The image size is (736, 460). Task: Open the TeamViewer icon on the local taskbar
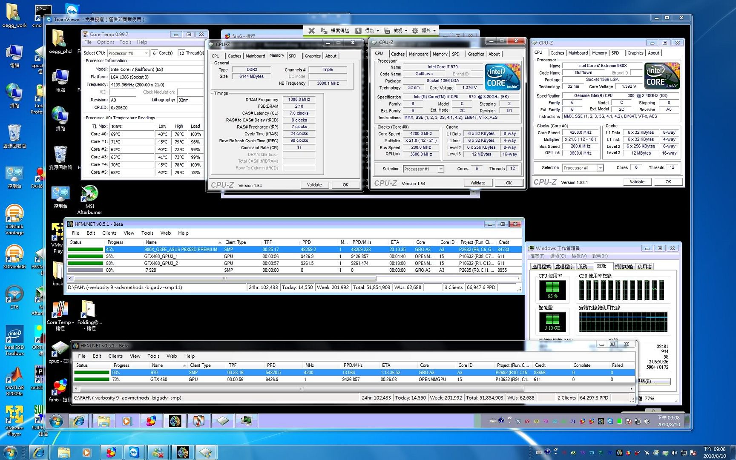(134, 452)
